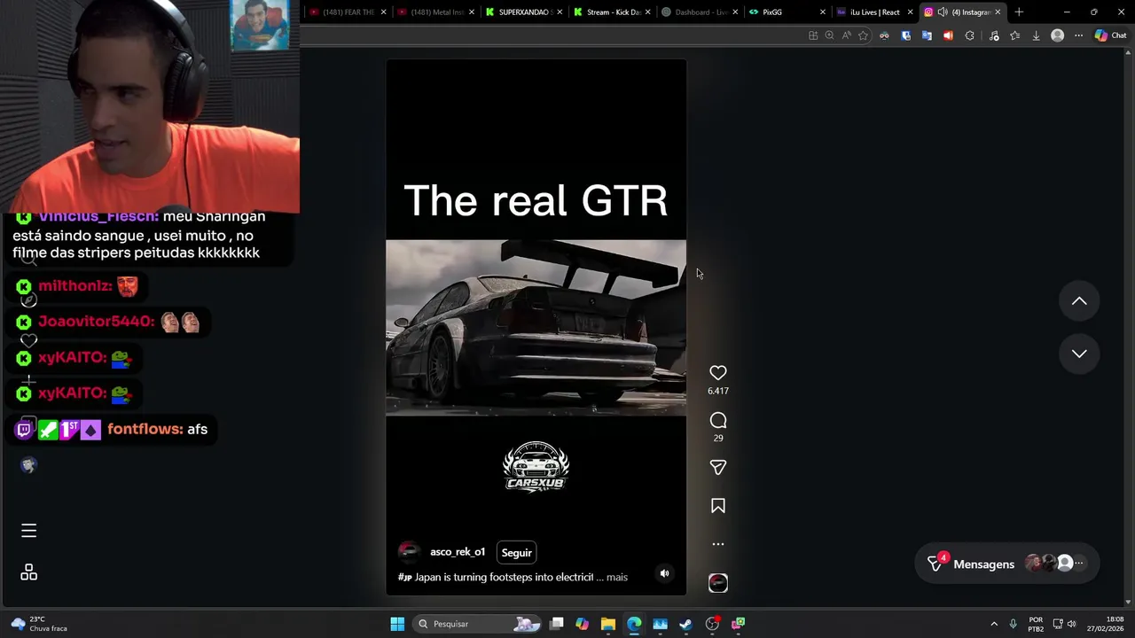Open the Mensagens panel
This screenshot has height=638, width=1135.
pyautogui.click(x=1006, y=564)
